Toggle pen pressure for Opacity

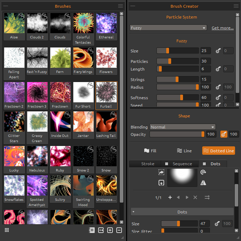coord(224,134)
